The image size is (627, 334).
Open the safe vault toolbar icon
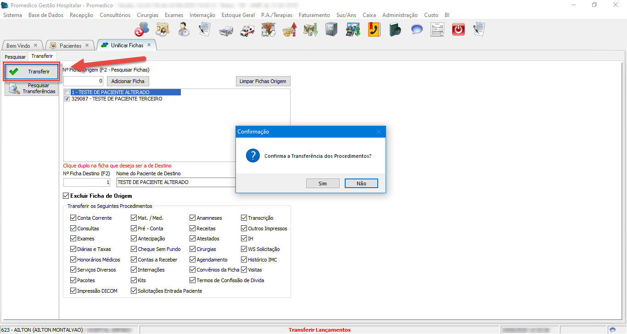[x=331, y=30]
